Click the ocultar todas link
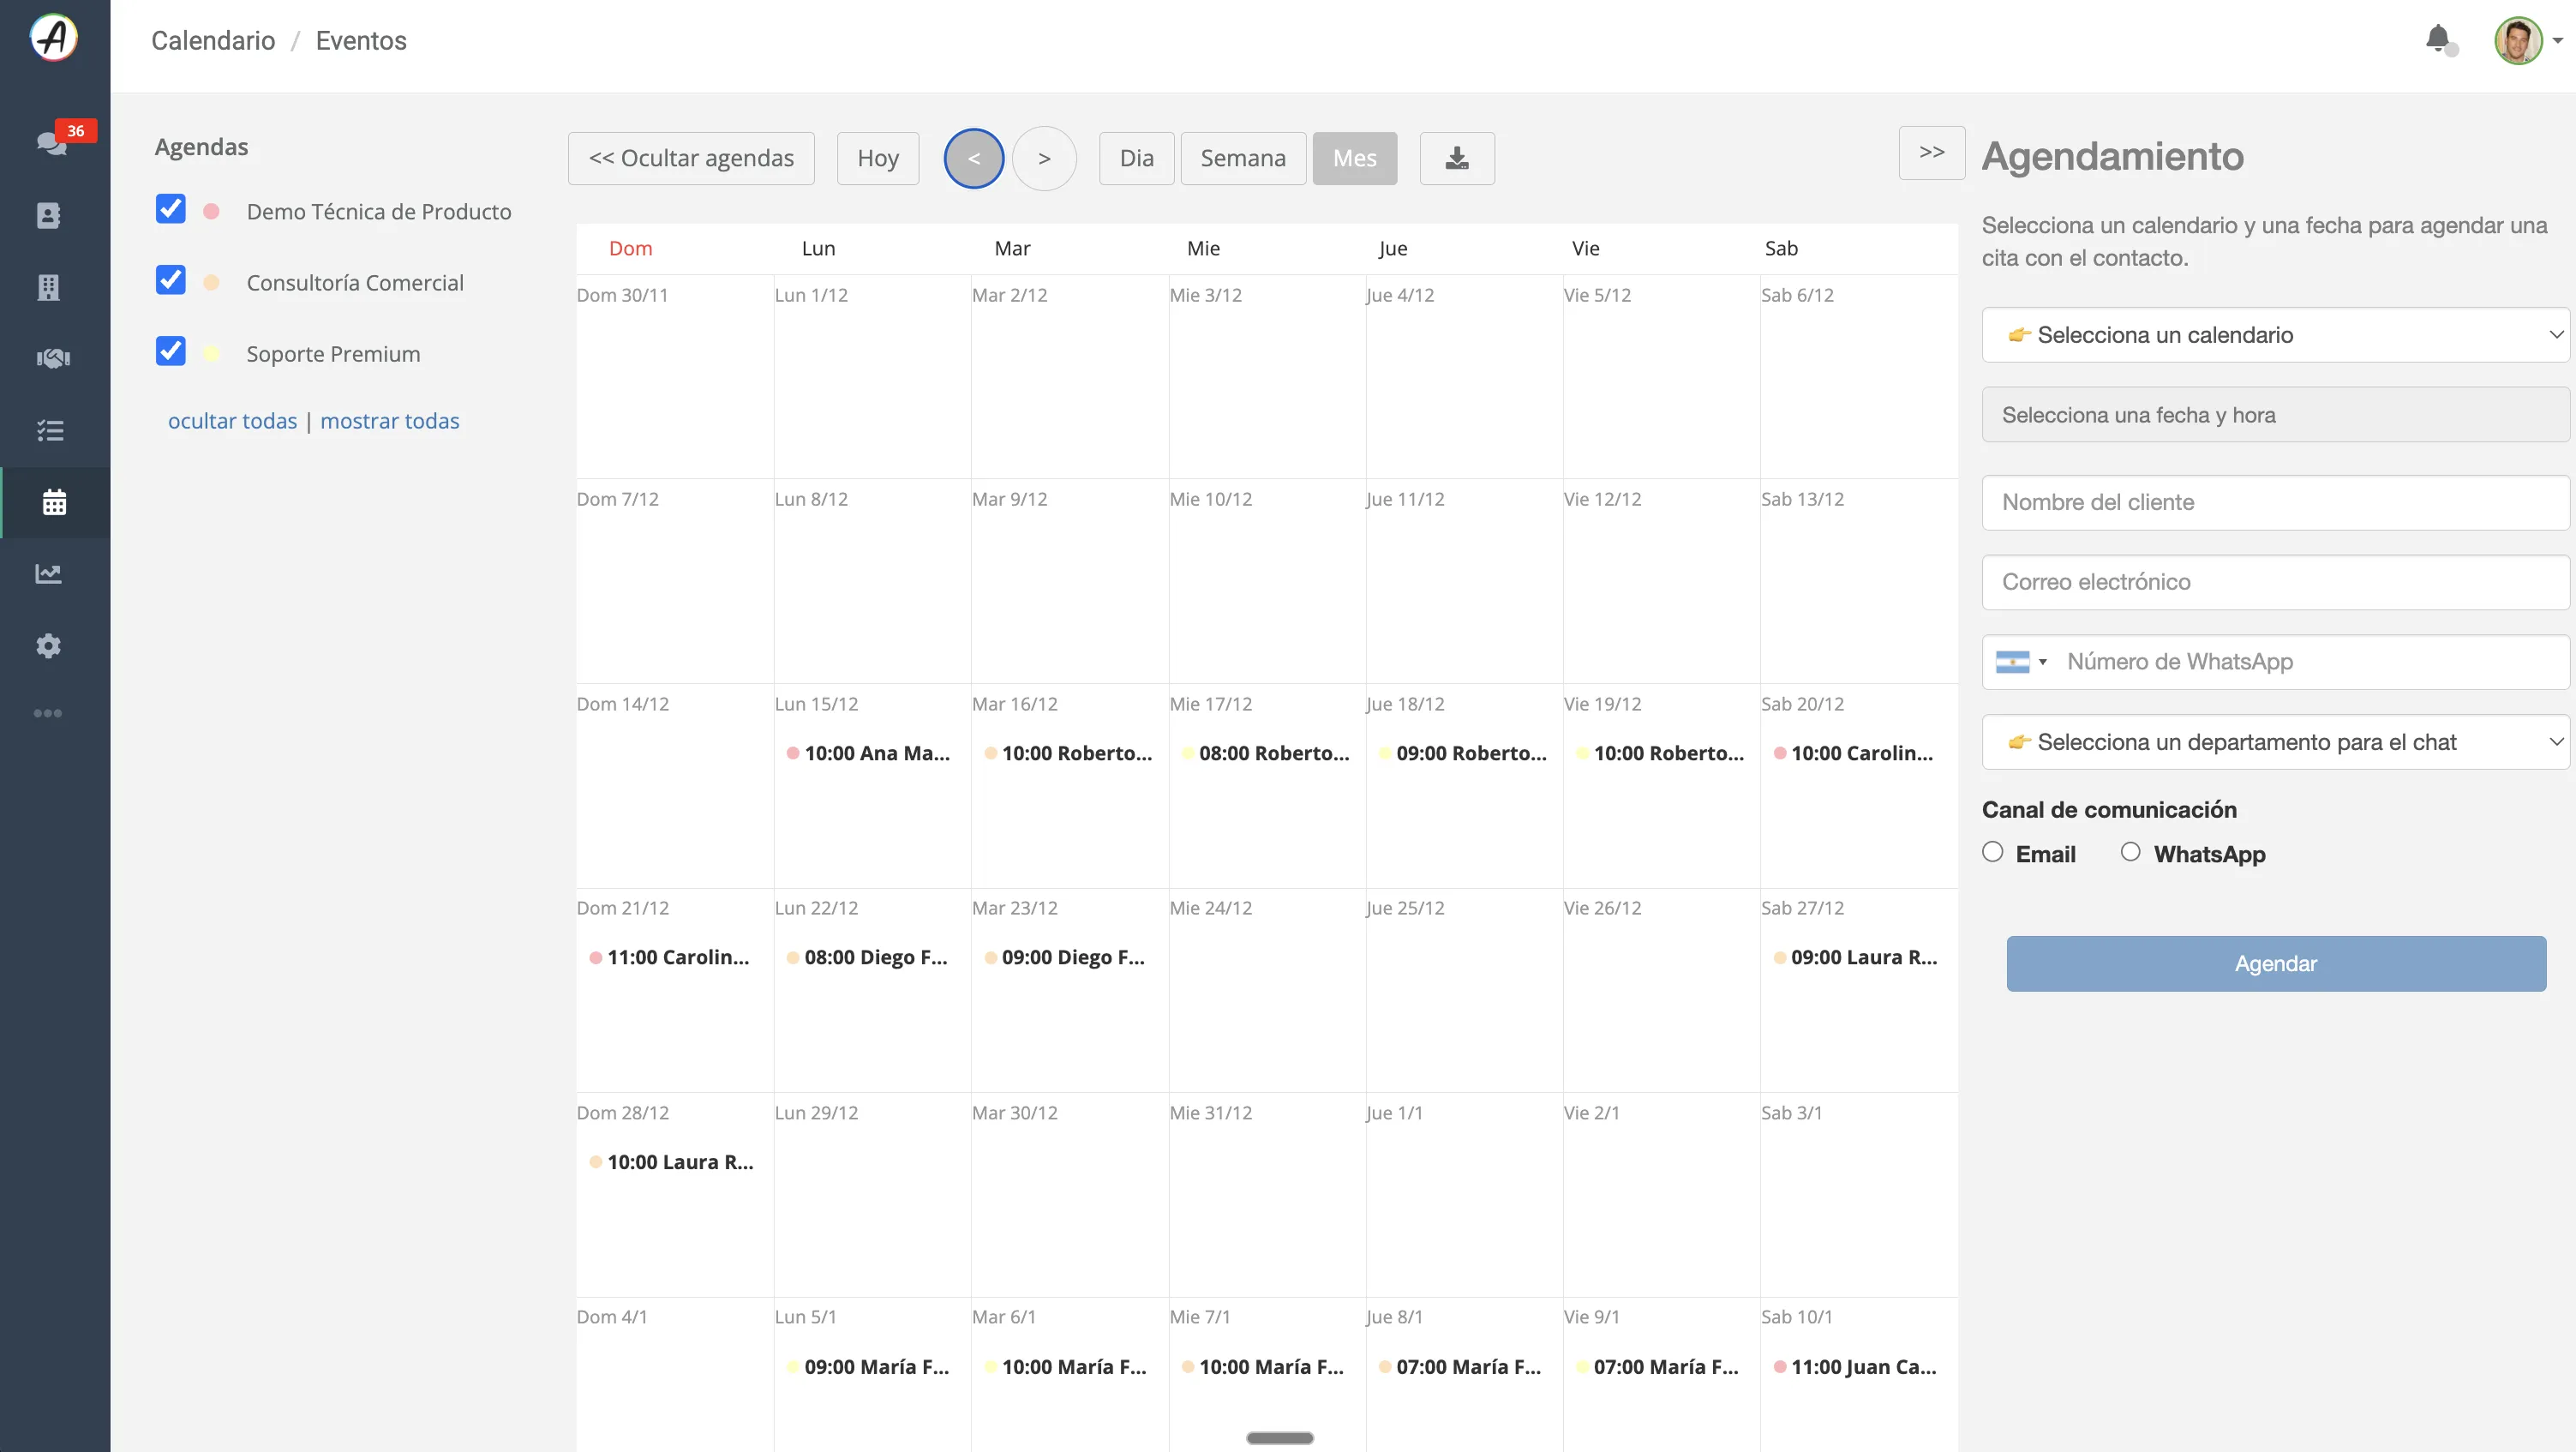Image resolution: width=2576 pixels, height=1452 pixels. (x=232, y=421)
